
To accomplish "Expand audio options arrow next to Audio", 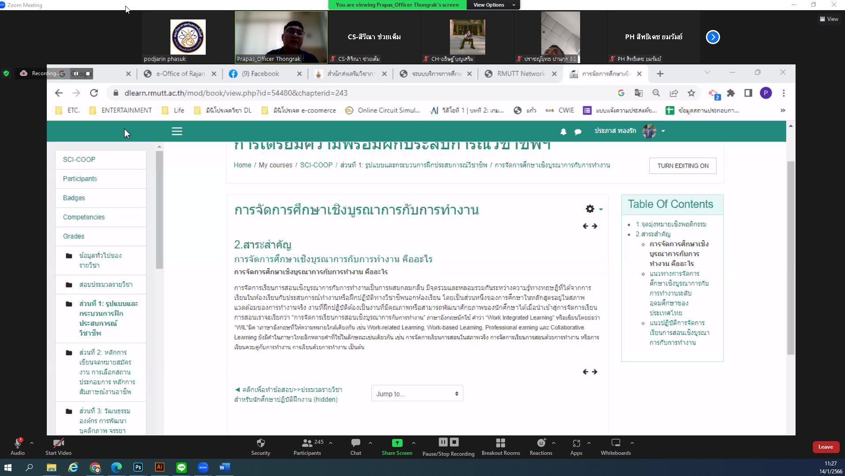I will 32,443.
